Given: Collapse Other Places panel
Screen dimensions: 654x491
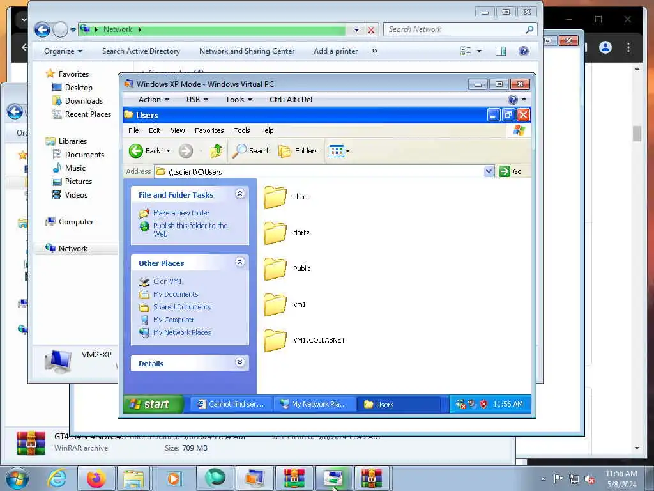Looking at the screenshot, I should (240, 262).
